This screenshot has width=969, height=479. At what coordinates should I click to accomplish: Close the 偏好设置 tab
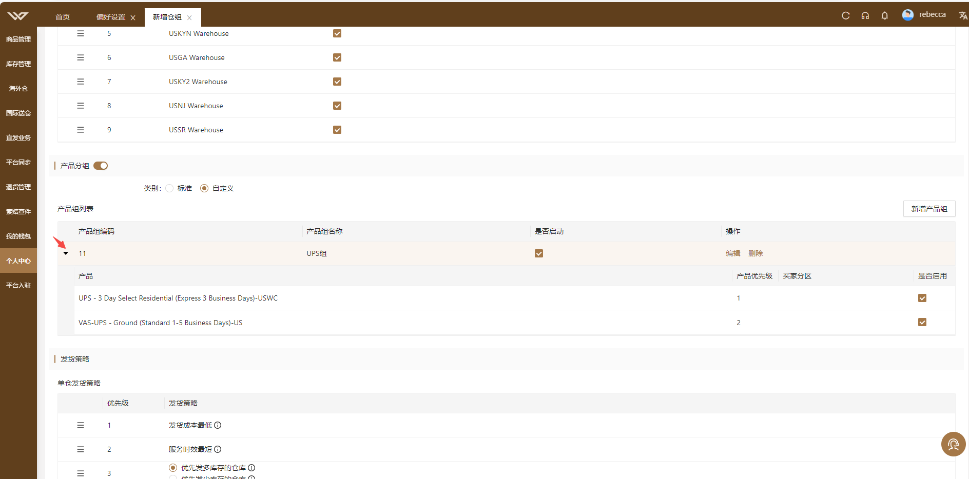tap(133, 17)
